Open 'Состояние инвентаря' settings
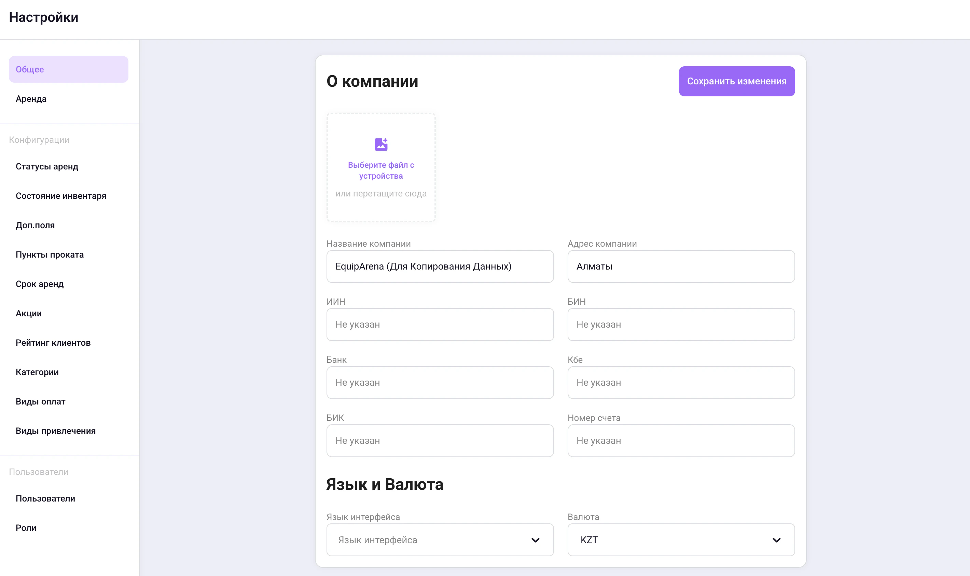 point(61,196)
